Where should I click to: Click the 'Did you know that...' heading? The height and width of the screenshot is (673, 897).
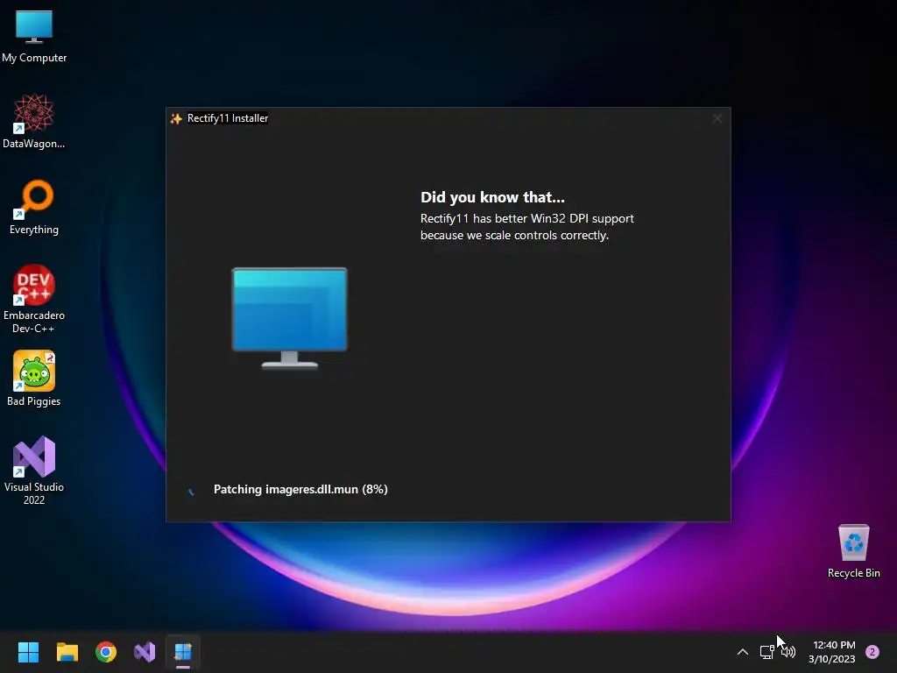pyautogui.click(x=492, y=197)
